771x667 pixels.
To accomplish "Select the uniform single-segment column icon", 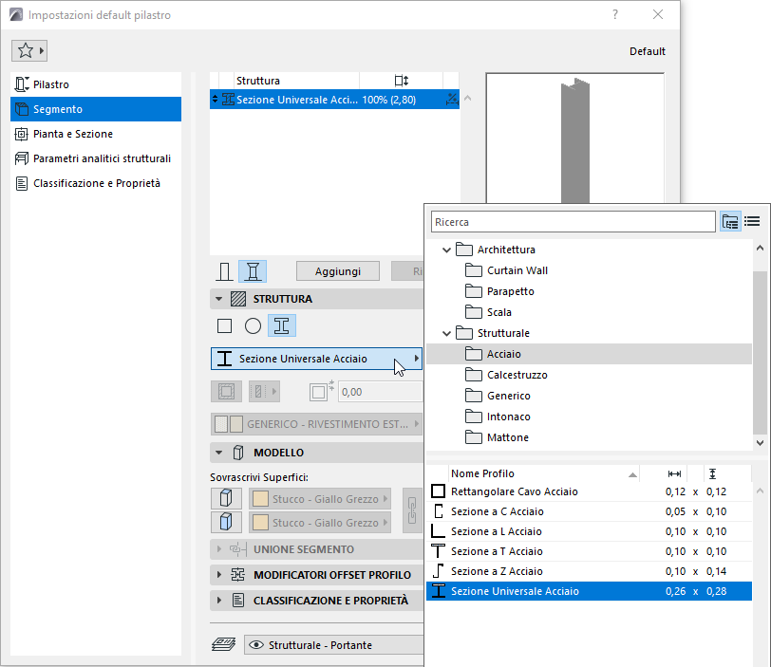I will tap(225, 271).
